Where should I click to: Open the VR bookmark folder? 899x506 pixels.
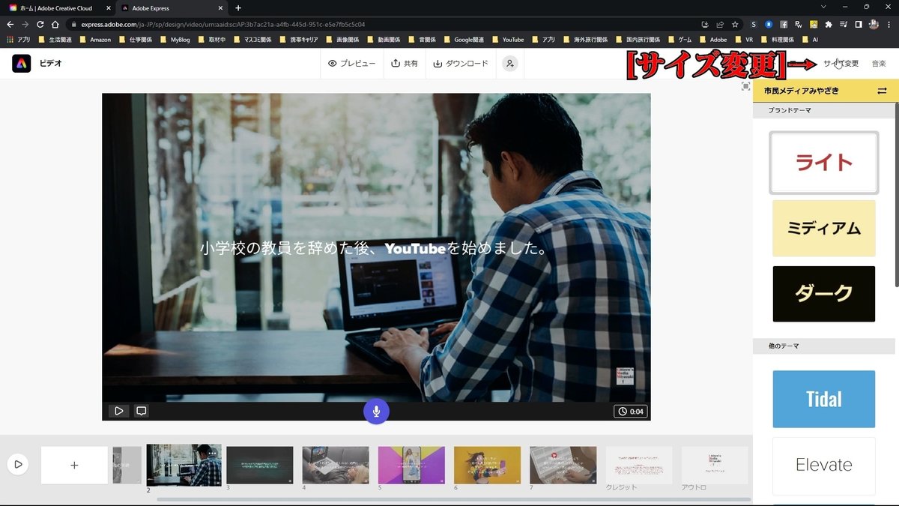click(x=744, y=40)
